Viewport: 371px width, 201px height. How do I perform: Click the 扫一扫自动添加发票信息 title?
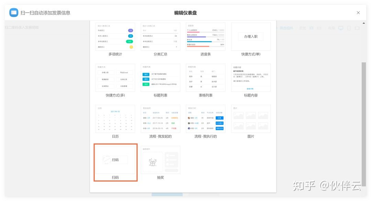point(45,13)
